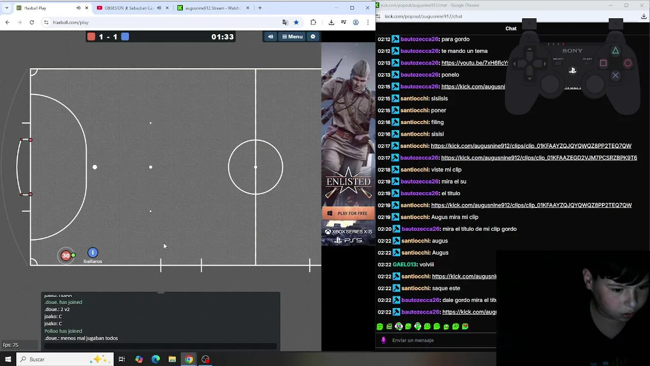The image size is (650, 366).
Task: Click the ".doue.: 2 v2" chat line
Action: [x=57, y=309]
